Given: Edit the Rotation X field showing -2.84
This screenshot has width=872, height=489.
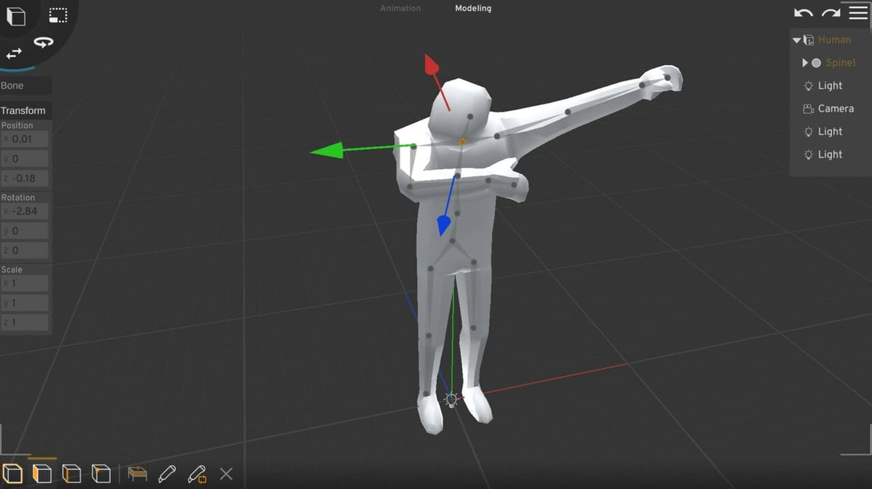Looking at the screenshot, I should (25, 211).
